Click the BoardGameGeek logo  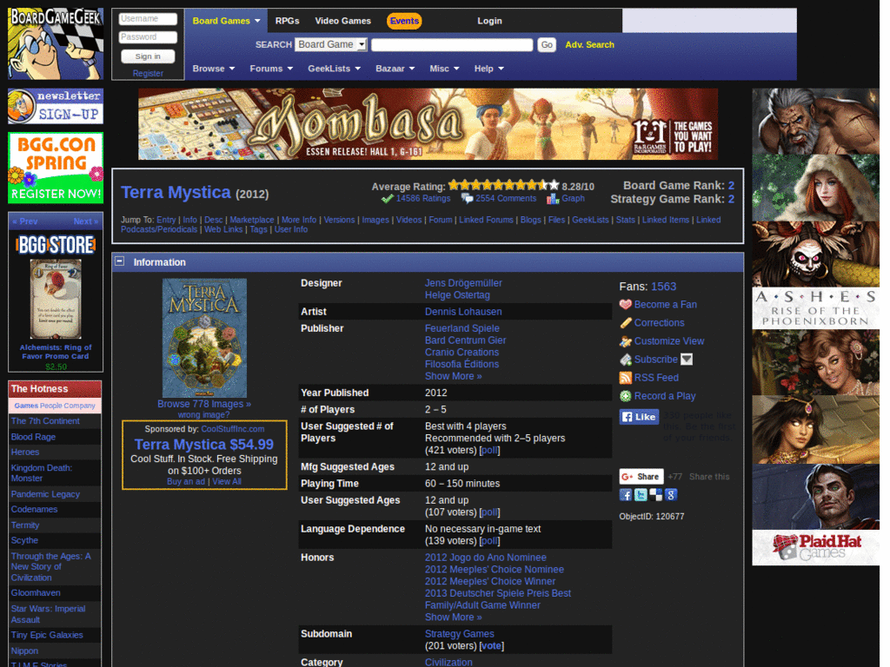(x=56, y=43)
